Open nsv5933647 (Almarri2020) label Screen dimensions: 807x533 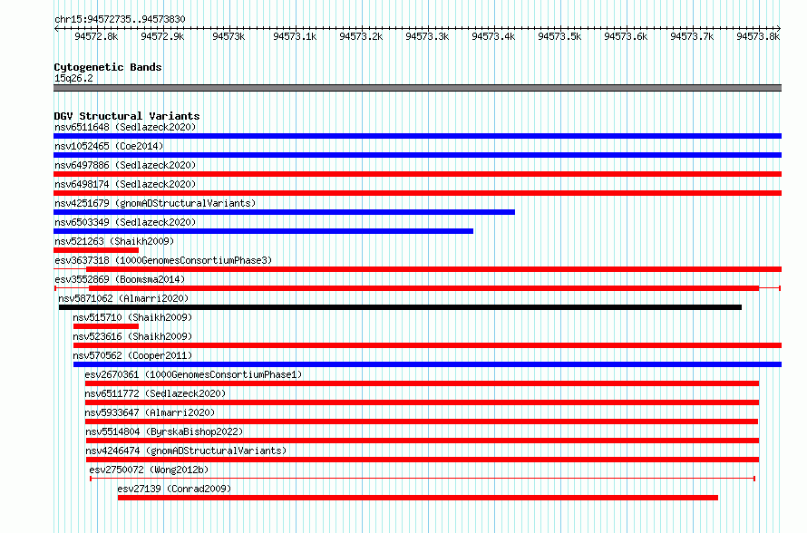point(150,412)
